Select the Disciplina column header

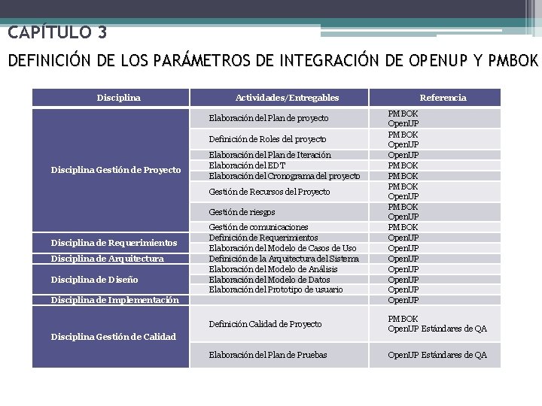point(111,98)
